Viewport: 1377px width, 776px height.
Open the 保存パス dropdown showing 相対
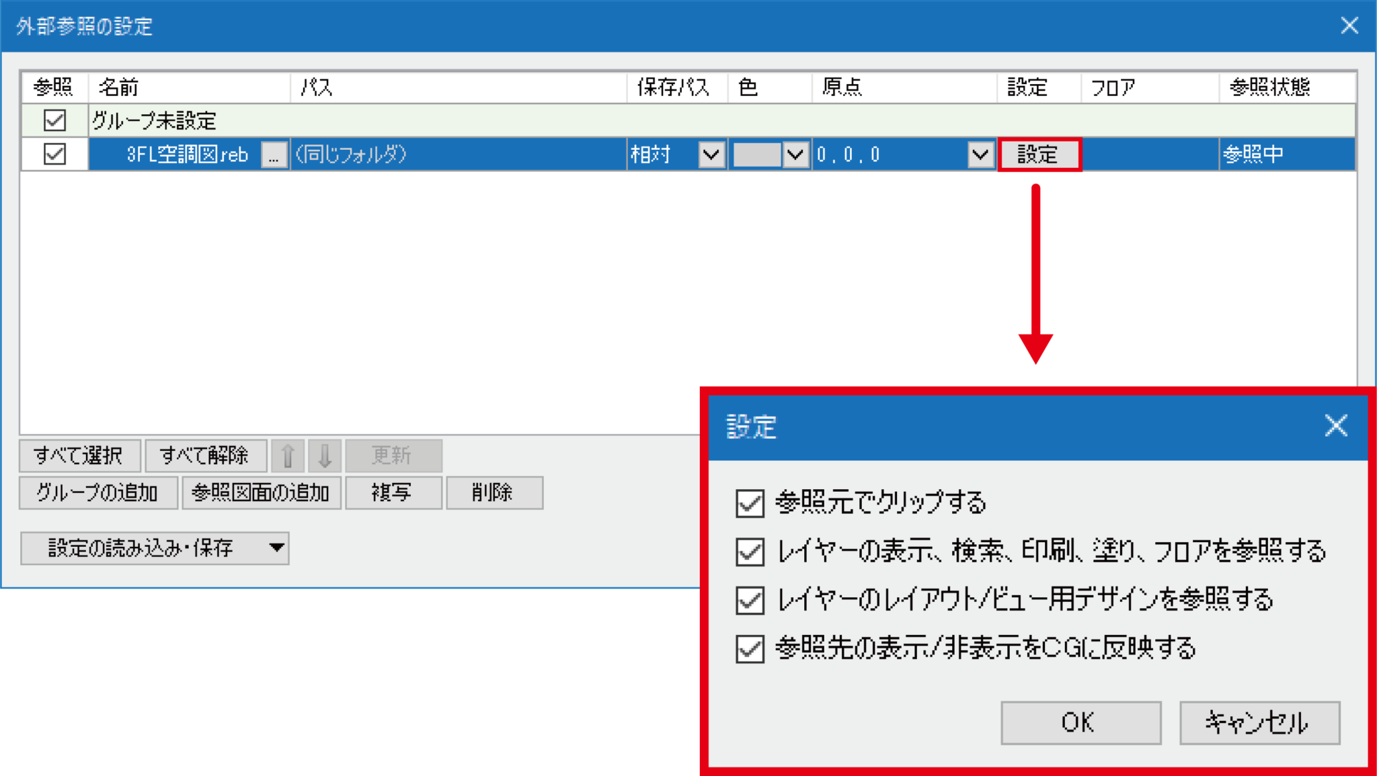(x=711, y=155)
